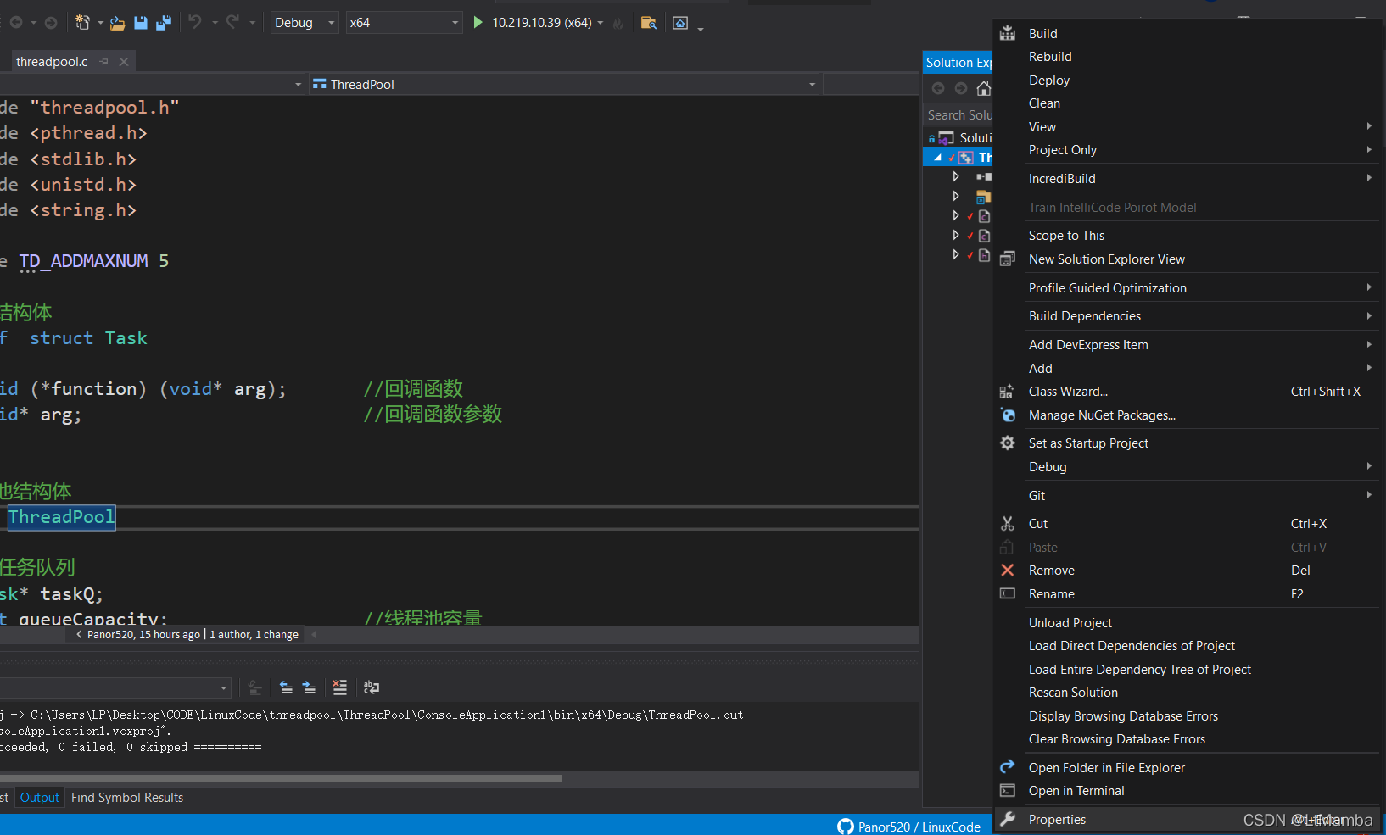This screenshot has height=835, width=1386.
Task: Click Solution Explorer Home icon
Action: (x=984, y=88)
